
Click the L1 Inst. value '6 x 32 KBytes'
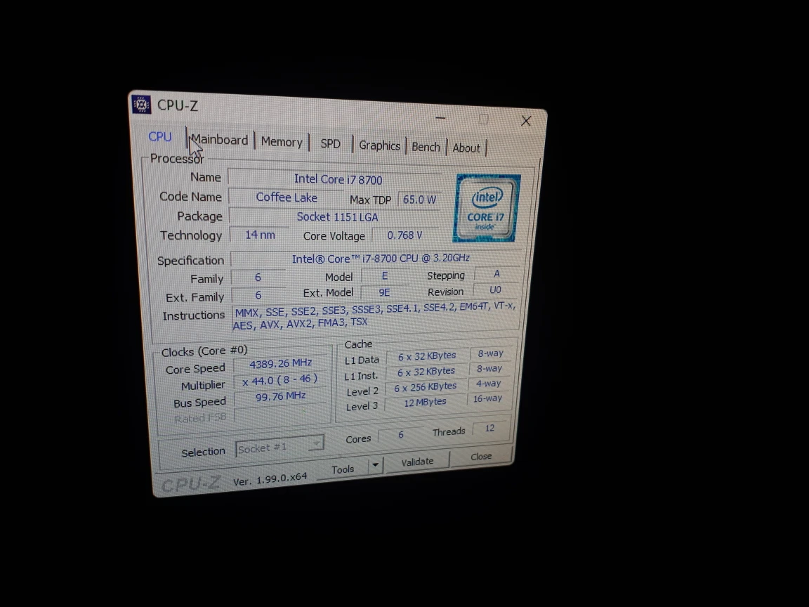426,371
